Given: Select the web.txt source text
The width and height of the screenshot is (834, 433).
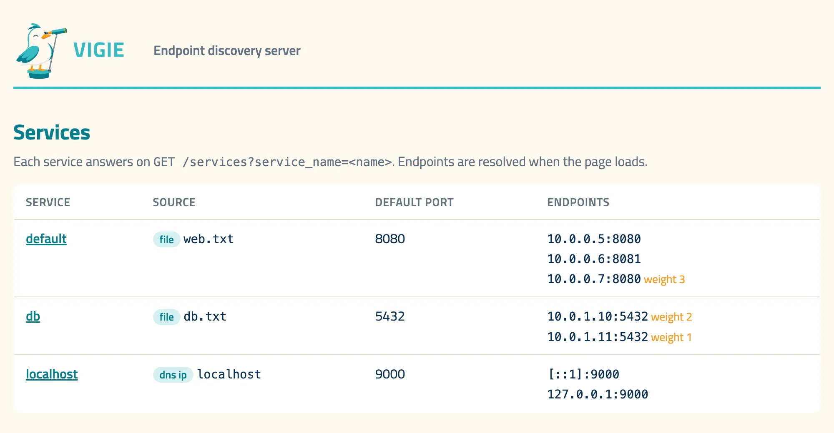Looking at the screenshot, I should tap(208, 239).
